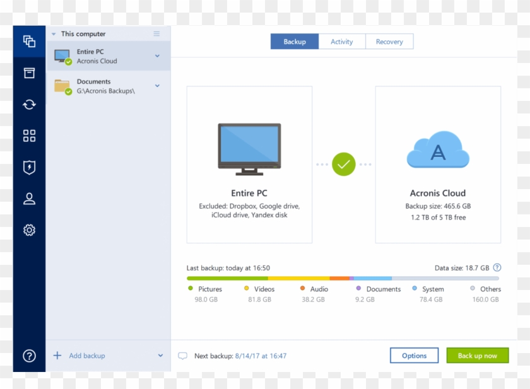Collapse the This computer backup list
Viewport: 530px width, 389px height.
coord(52,33)
